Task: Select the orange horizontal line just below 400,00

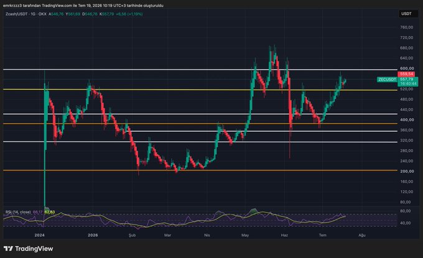Action: click(200, 124)
